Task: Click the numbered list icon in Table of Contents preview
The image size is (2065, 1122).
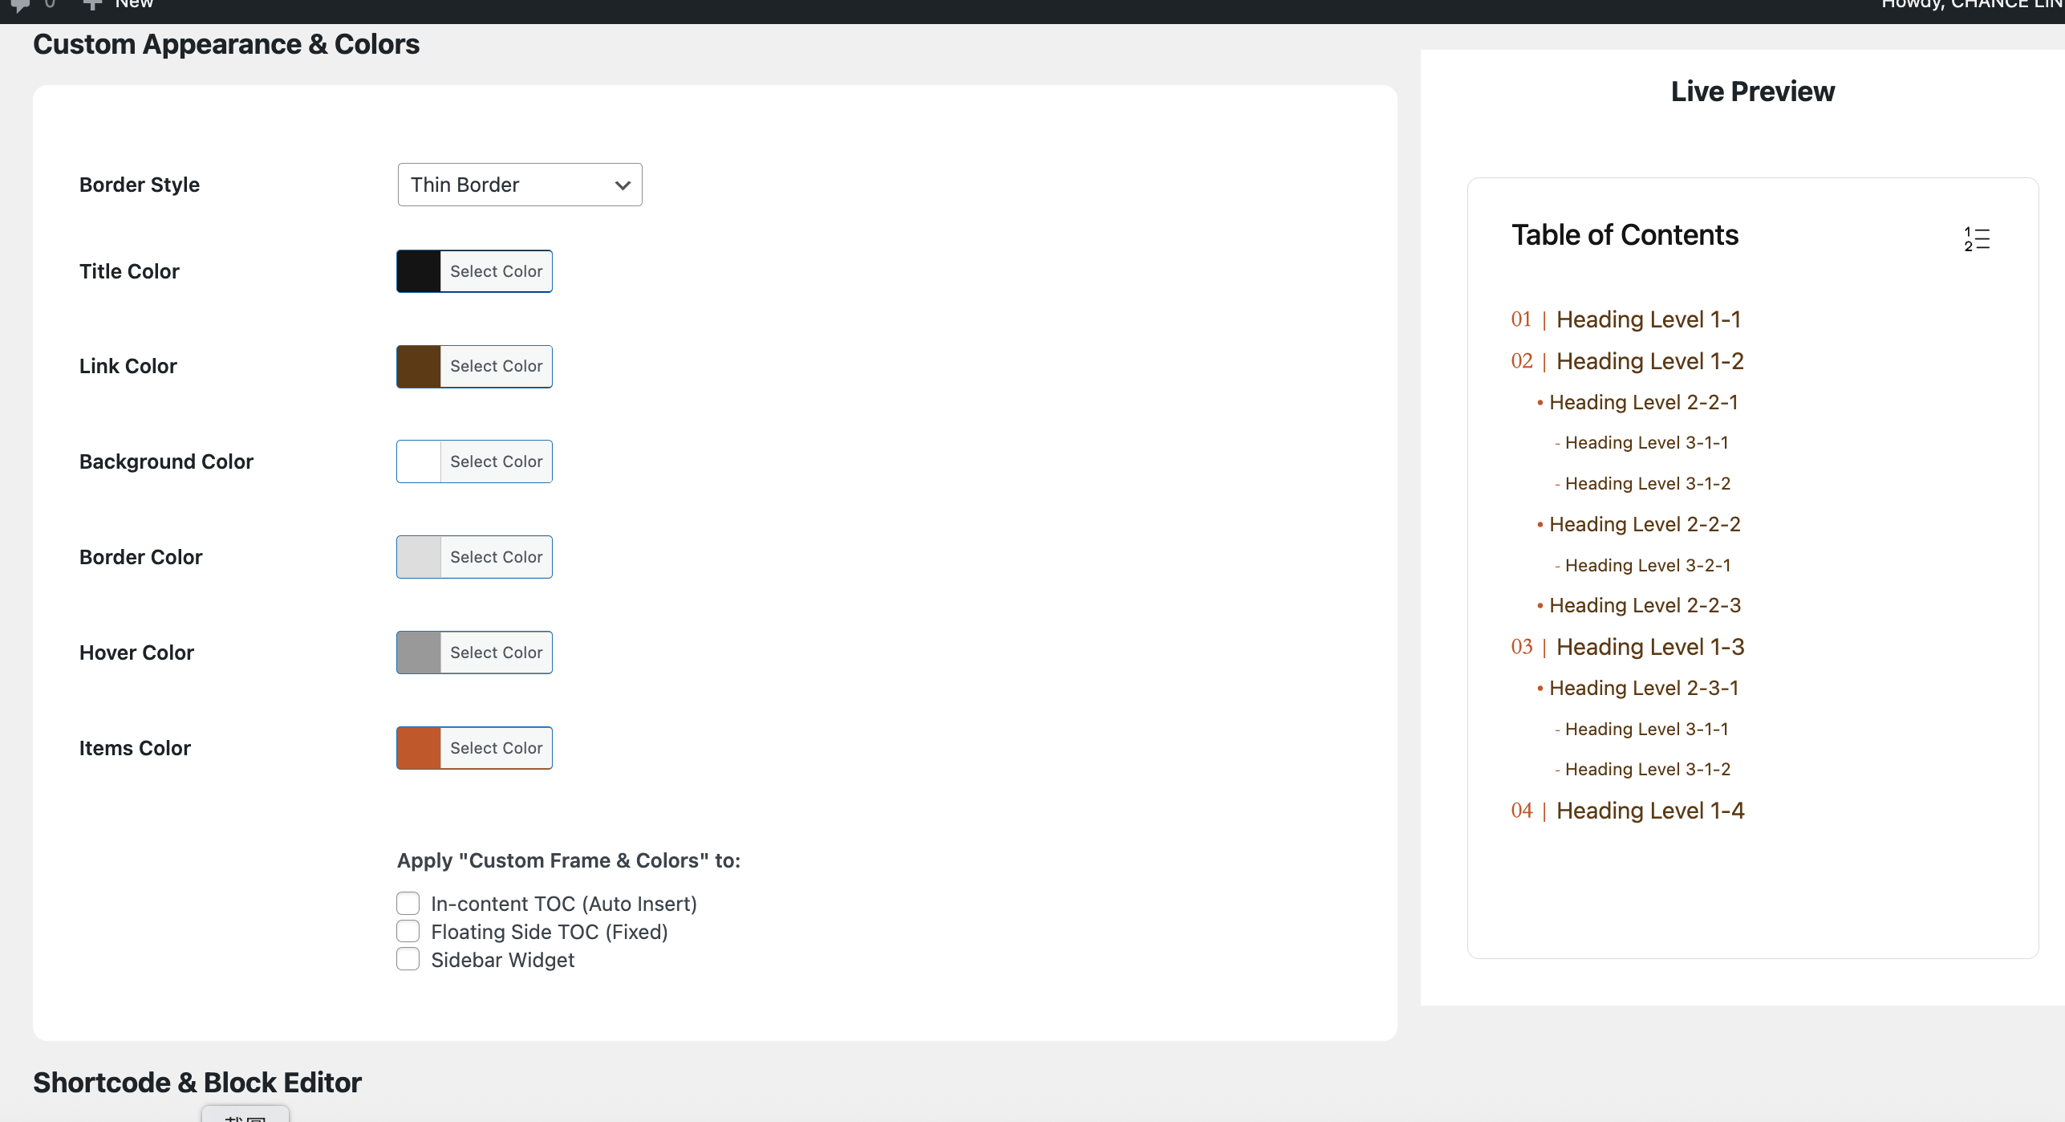Action: pos(1977,237)
